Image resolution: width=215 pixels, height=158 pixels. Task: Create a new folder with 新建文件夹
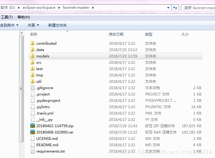(57, 25)
